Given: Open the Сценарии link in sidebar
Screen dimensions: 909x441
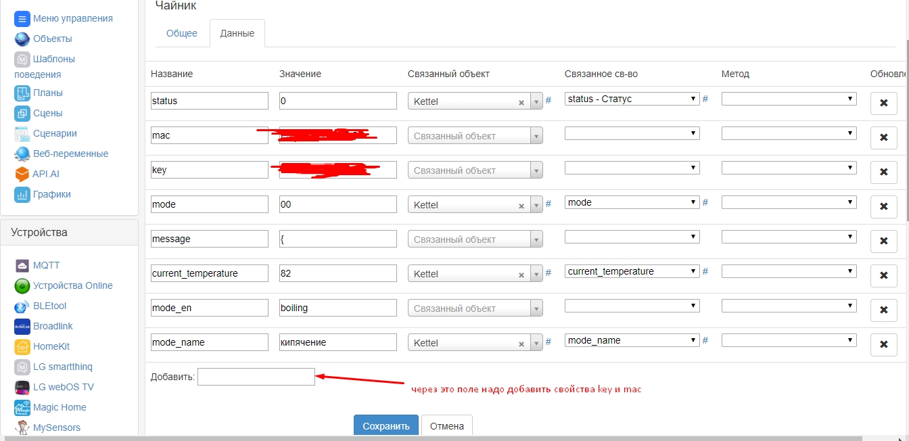Looking at the screenshot, I should (x=55, y=133).
